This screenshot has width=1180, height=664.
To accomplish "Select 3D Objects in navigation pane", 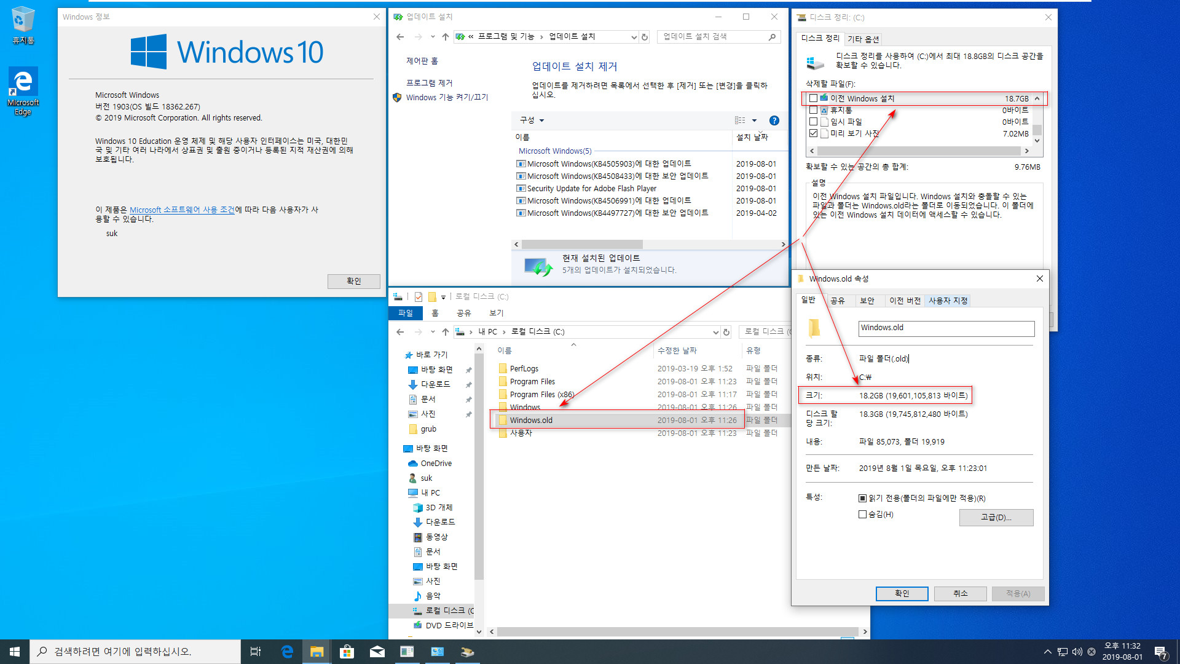I will click(x=439, y=508).
